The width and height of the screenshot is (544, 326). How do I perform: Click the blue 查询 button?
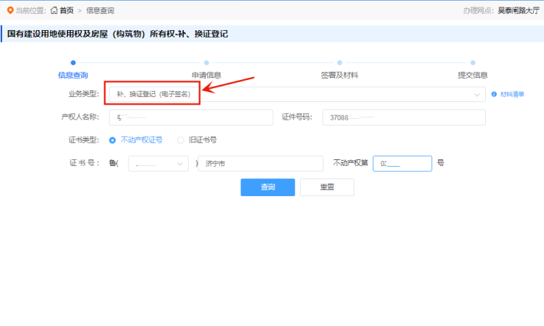[x=268, y=187]
